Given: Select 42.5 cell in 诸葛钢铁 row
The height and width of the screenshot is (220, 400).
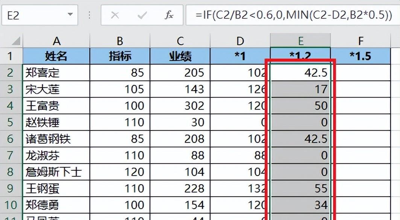Looking at the screenshot, I should pos(300,139).
